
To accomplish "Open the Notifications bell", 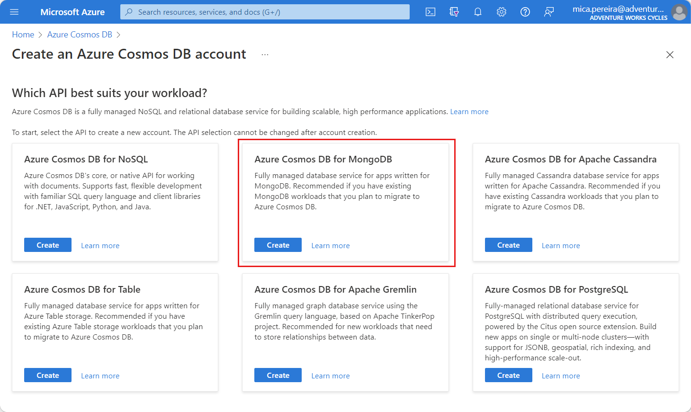I will click(x=477, y=12).
